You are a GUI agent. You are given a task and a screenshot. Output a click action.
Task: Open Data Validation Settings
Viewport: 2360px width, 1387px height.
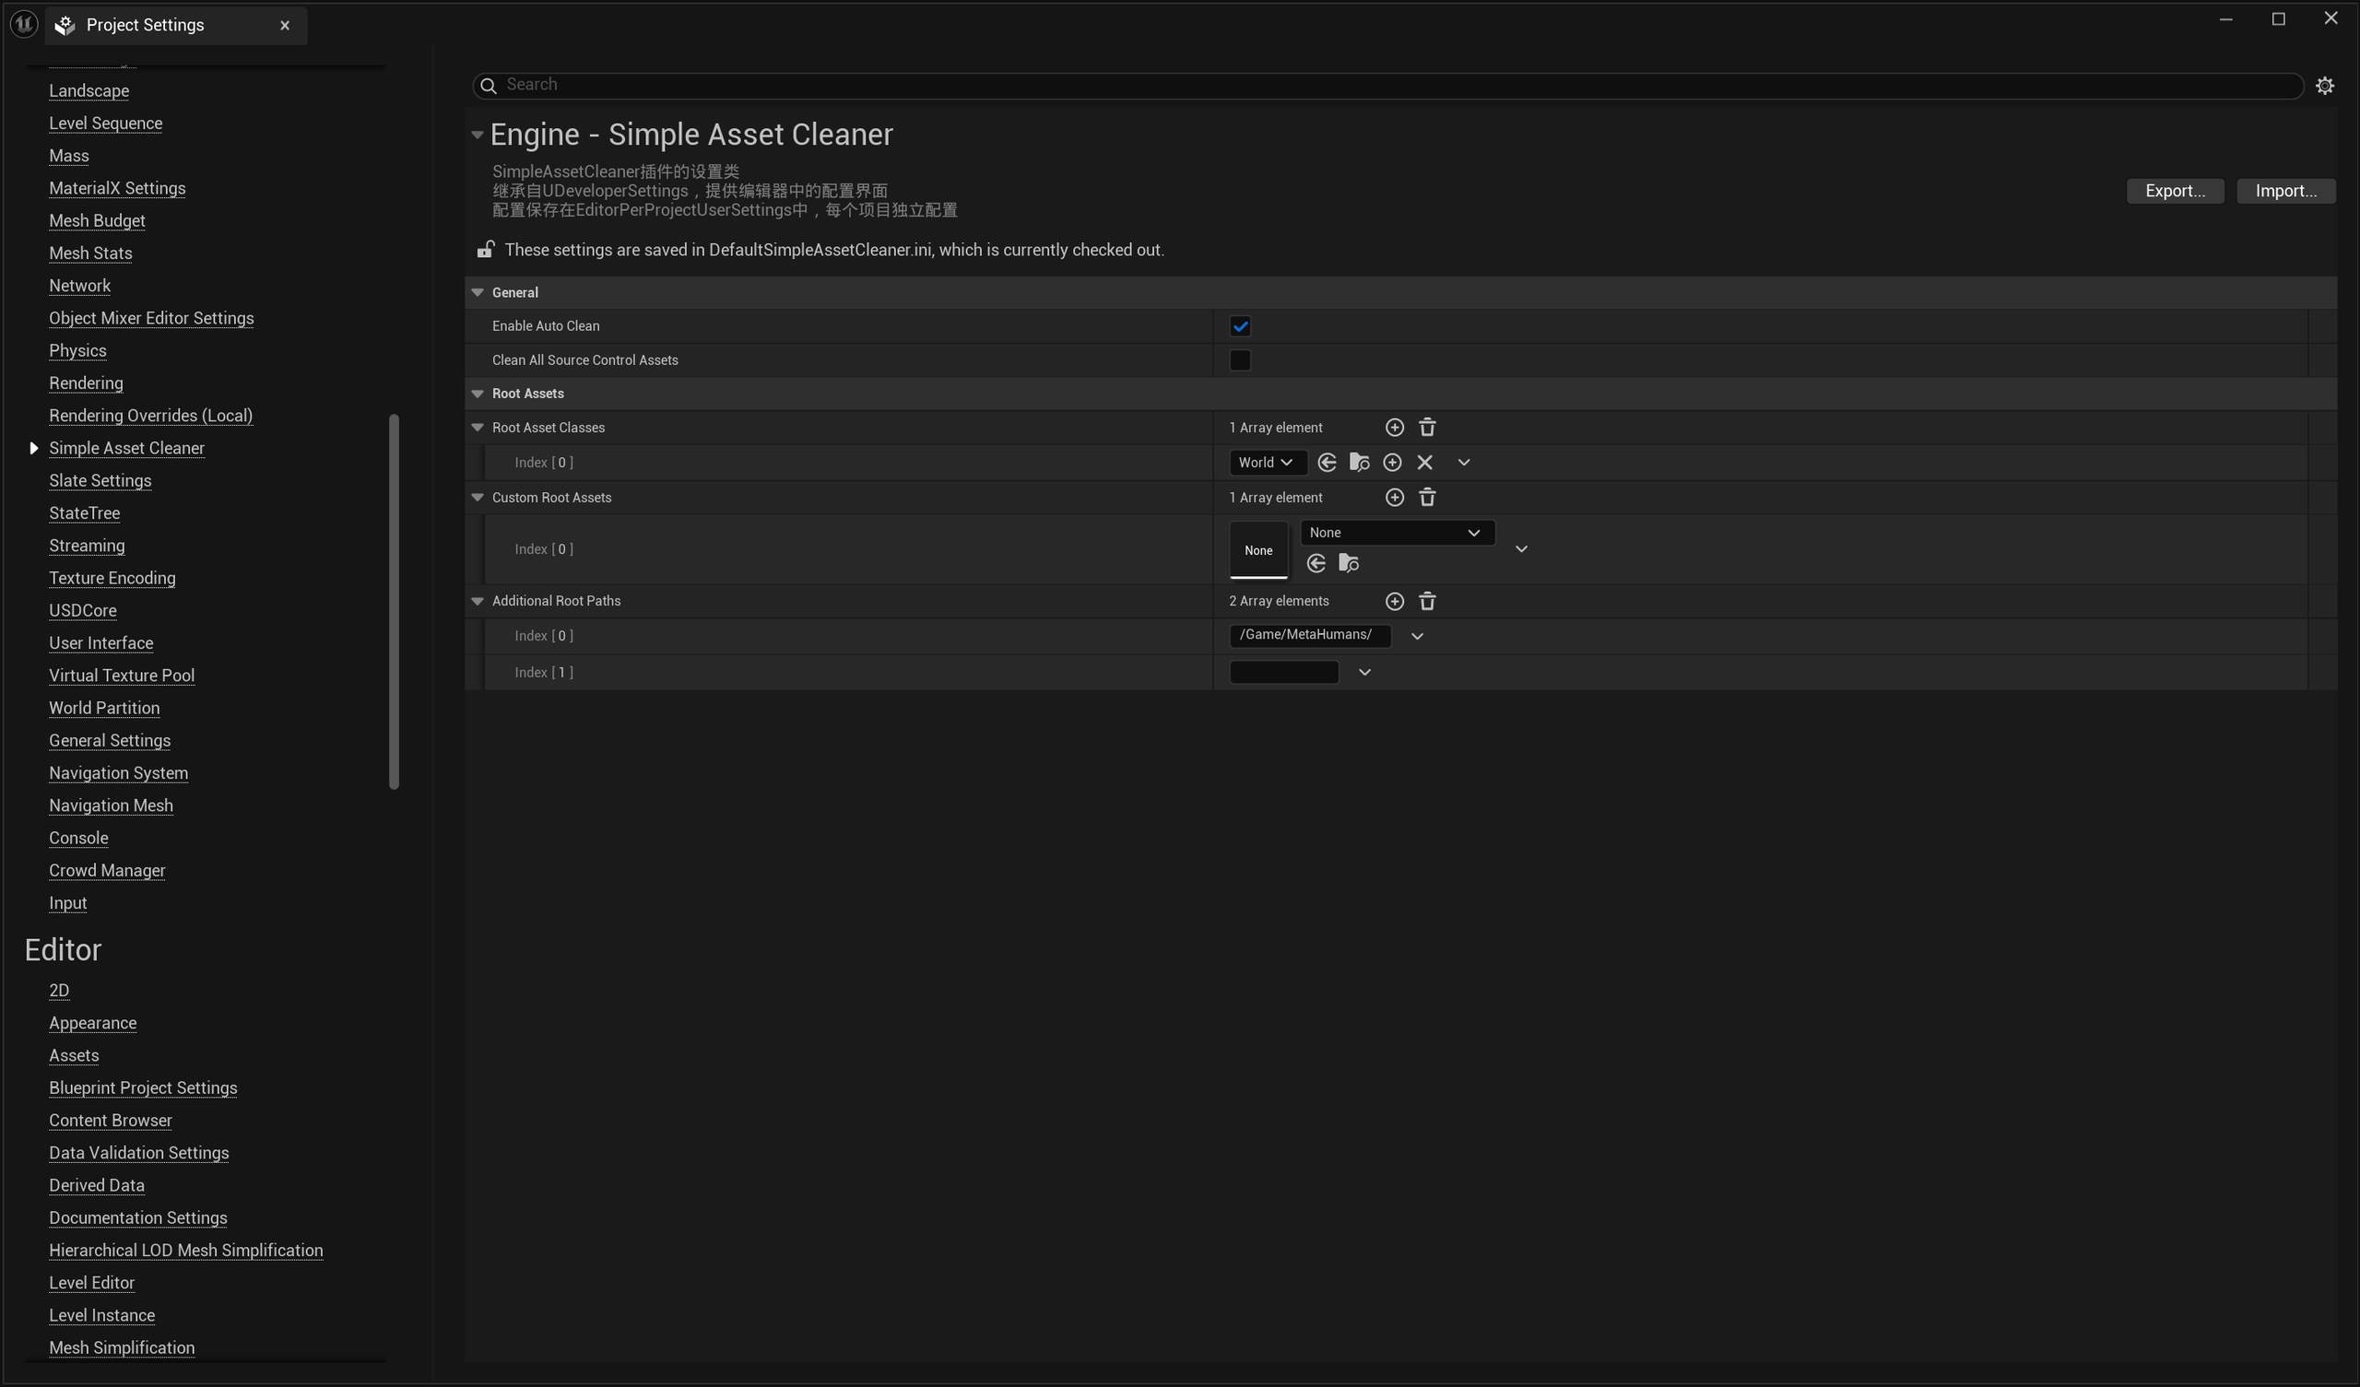coord(138,1153)
